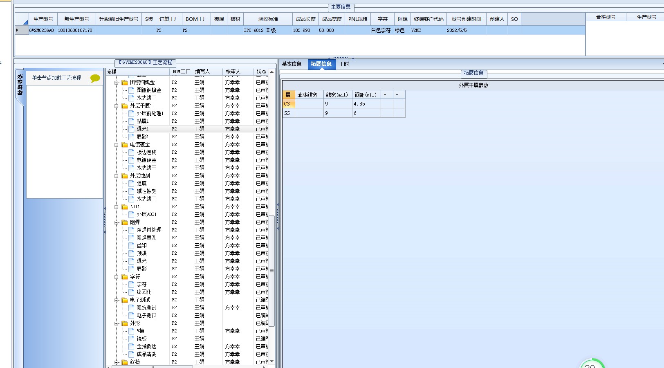Image resolution: width=664 pixels, height=368 pixels.
Task: Collapse the 电镀硬金 folder node
Action: click(x=117, y=145)
